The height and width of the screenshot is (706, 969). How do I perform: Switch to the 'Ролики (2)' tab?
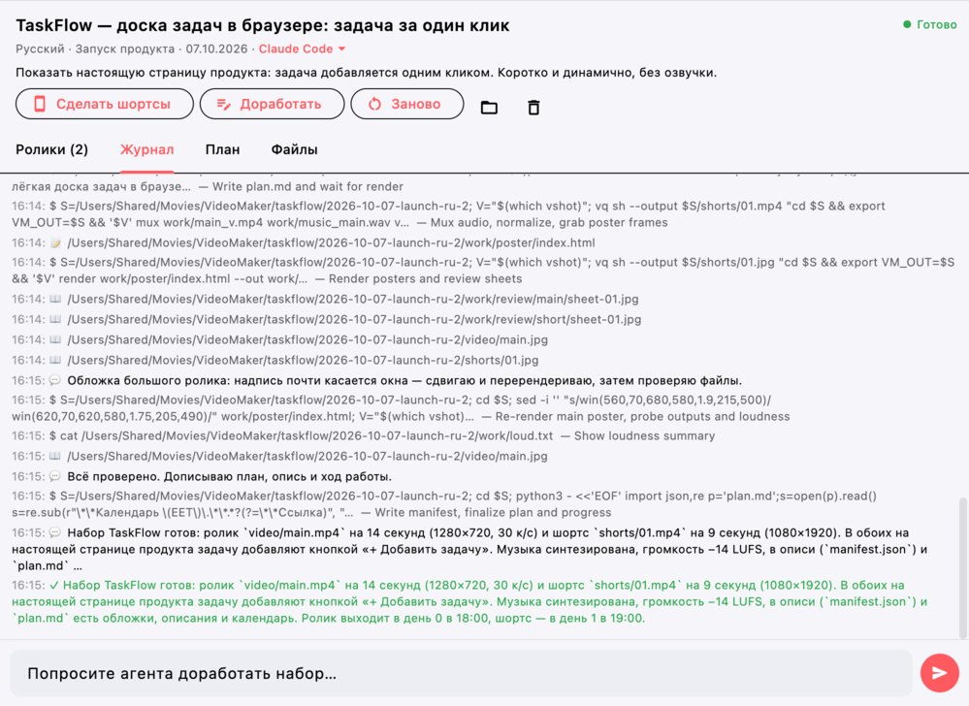pos(52,149)
